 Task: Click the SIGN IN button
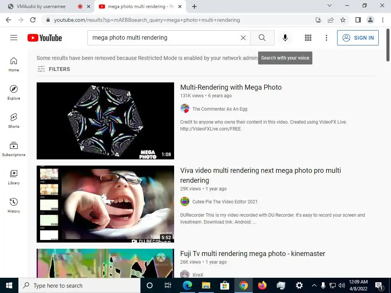[358, 38]
